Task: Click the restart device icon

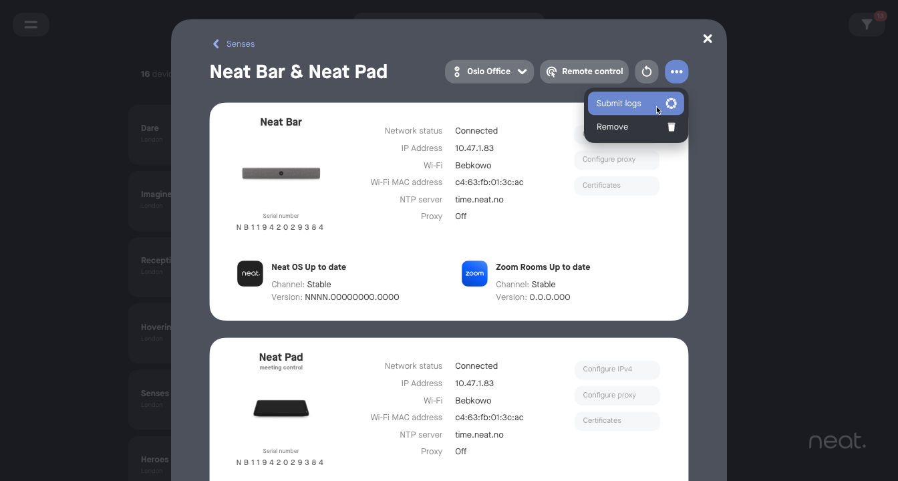Action: click(646, 71)
